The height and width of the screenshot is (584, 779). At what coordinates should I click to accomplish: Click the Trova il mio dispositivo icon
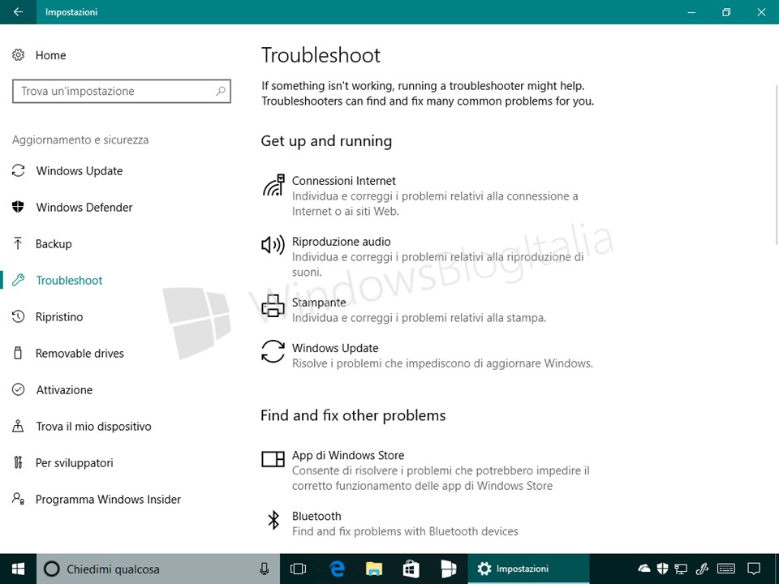click(19, 426)
